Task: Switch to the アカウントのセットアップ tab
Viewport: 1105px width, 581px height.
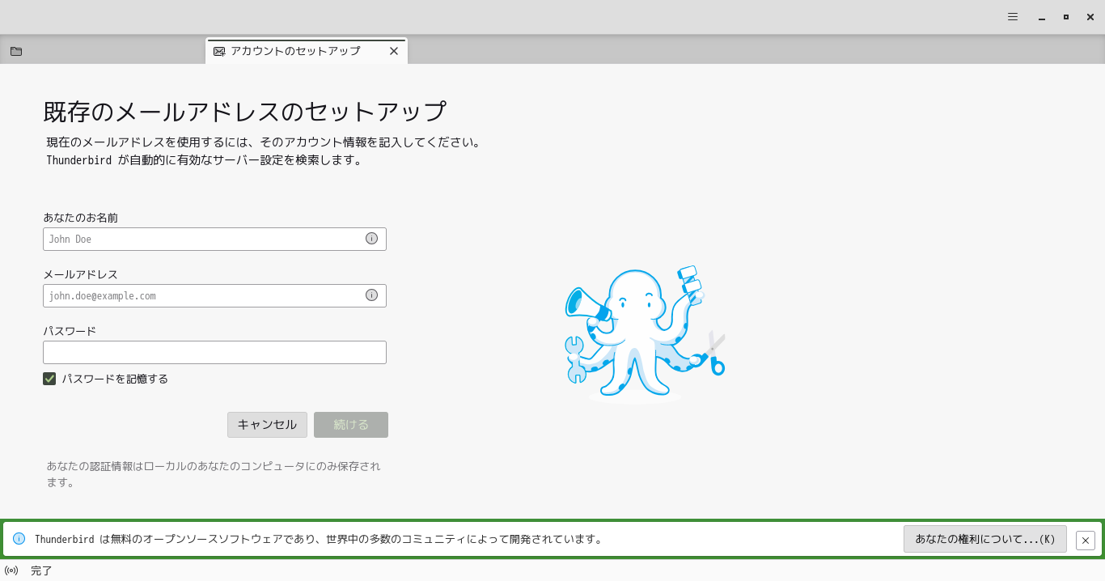Action: pyautogui.click(x=306, y=51)
